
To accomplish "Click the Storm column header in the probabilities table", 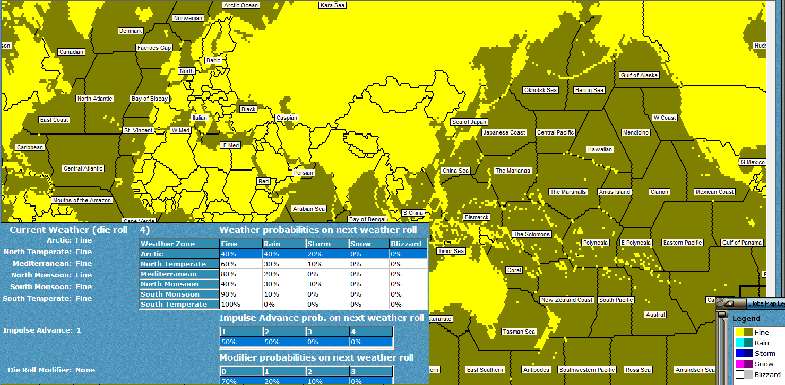I will click(x=327, y=244).
